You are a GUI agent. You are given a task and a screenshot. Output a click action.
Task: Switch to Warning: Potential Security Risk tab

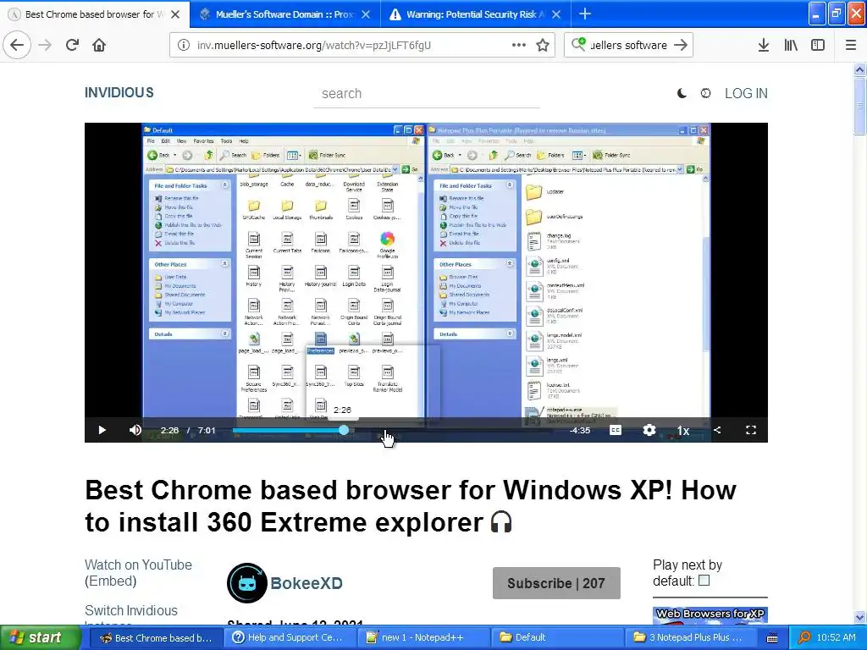pyautogui.click(x=476, y=14)
